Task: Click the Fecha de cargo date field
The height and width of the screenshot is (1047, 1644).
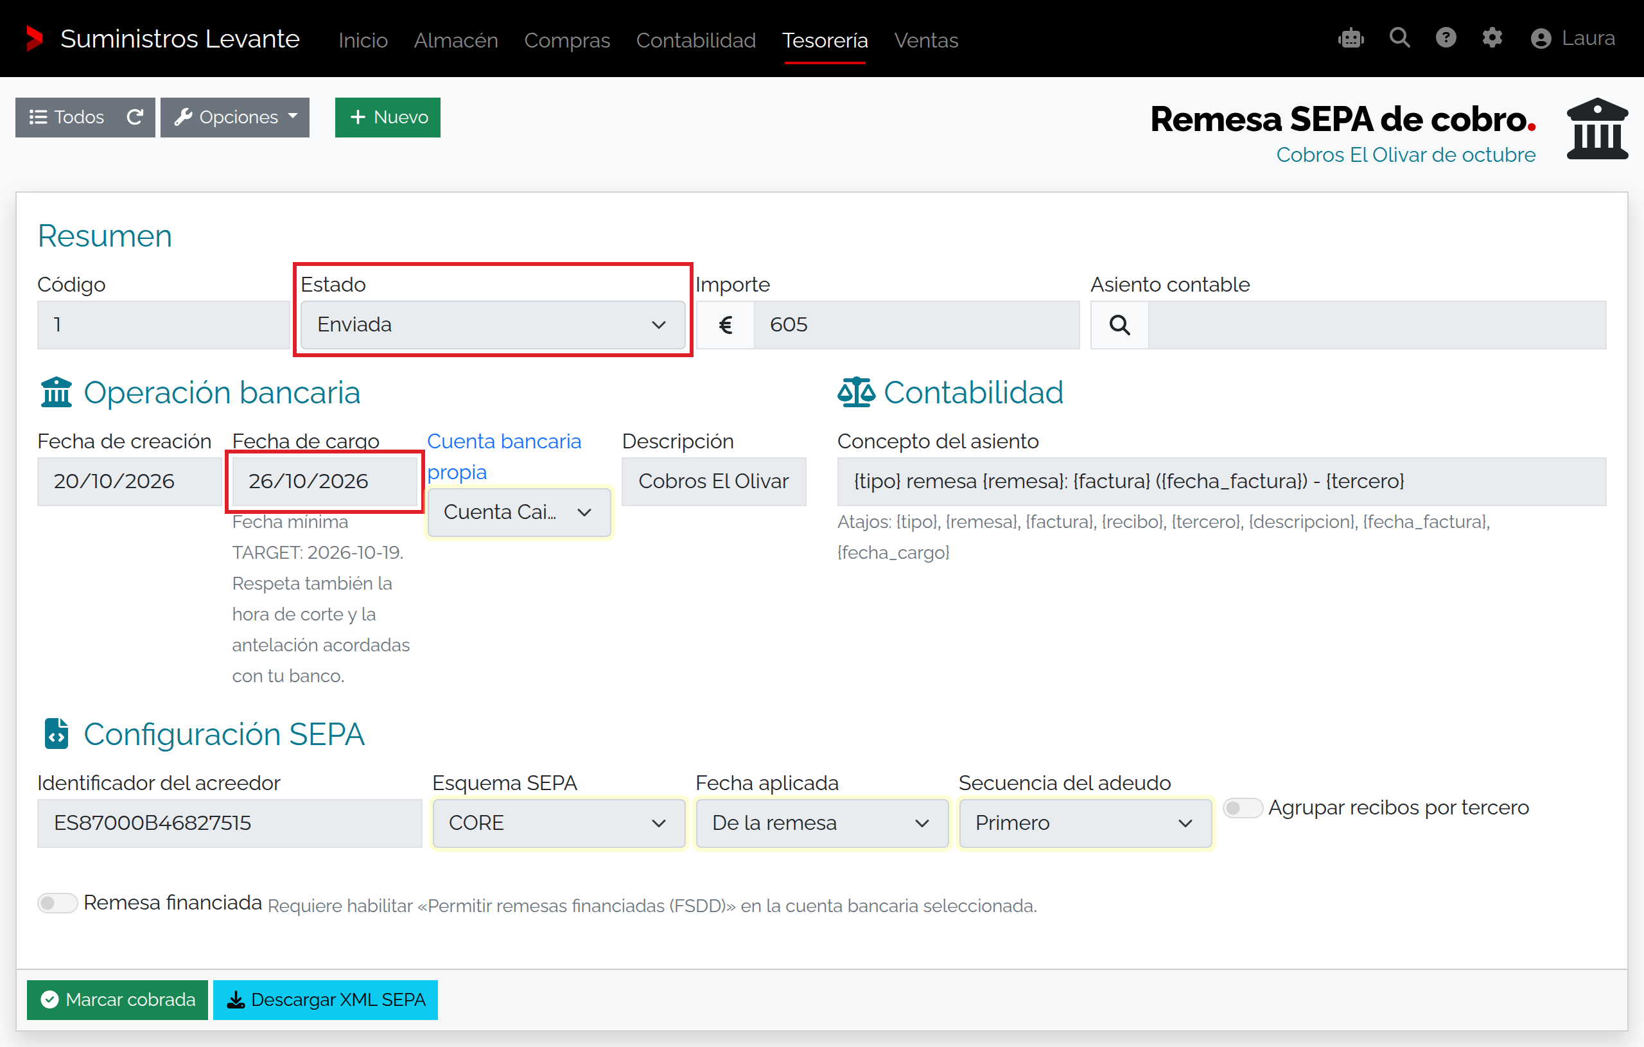Action: point(325,482)
